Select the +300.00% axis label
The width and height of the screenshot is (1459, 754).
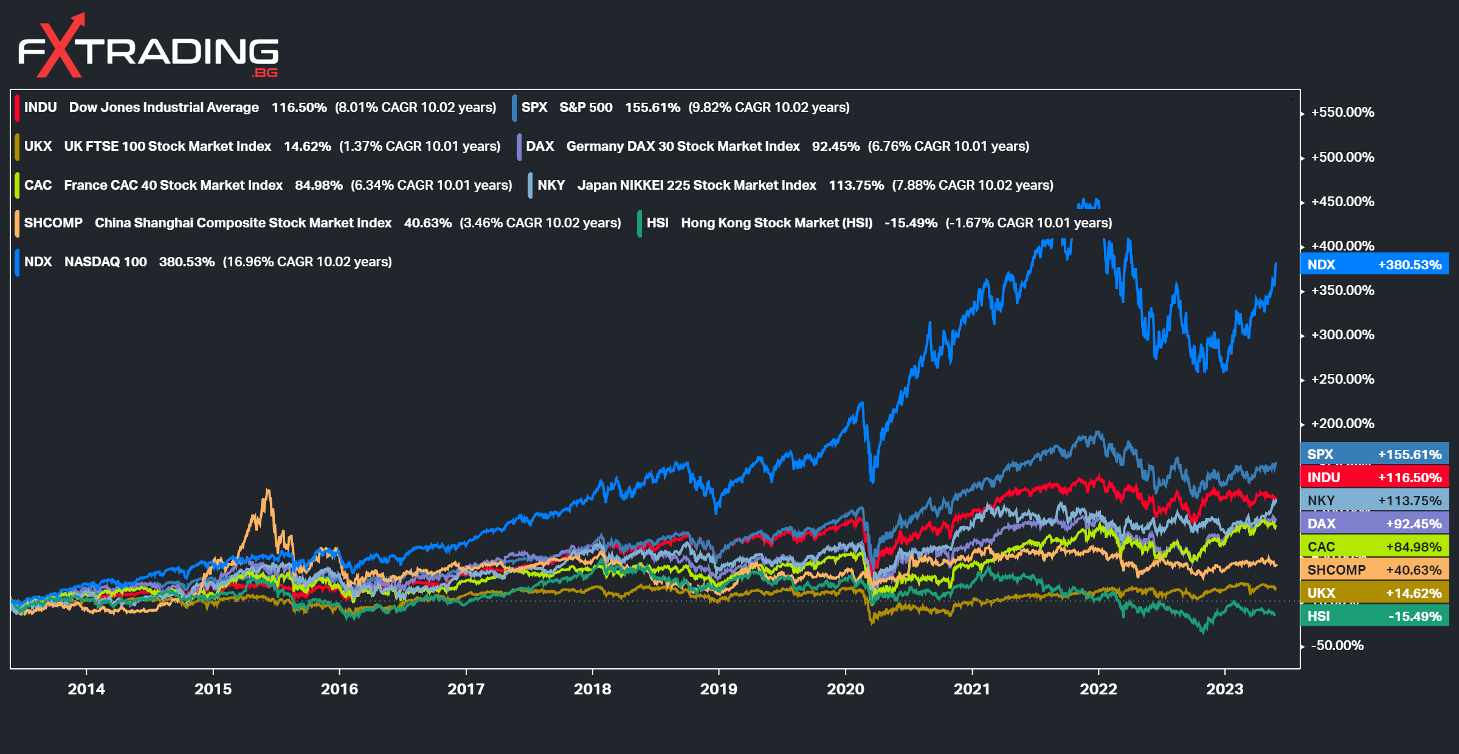coord(1342,335)
